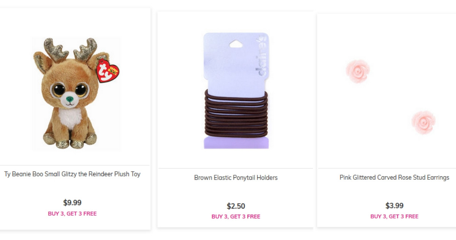The height and width of the screenshot is (240, 456).
Task: Click the $3.99 price of rose earrings
Action: tap(394, 206)
